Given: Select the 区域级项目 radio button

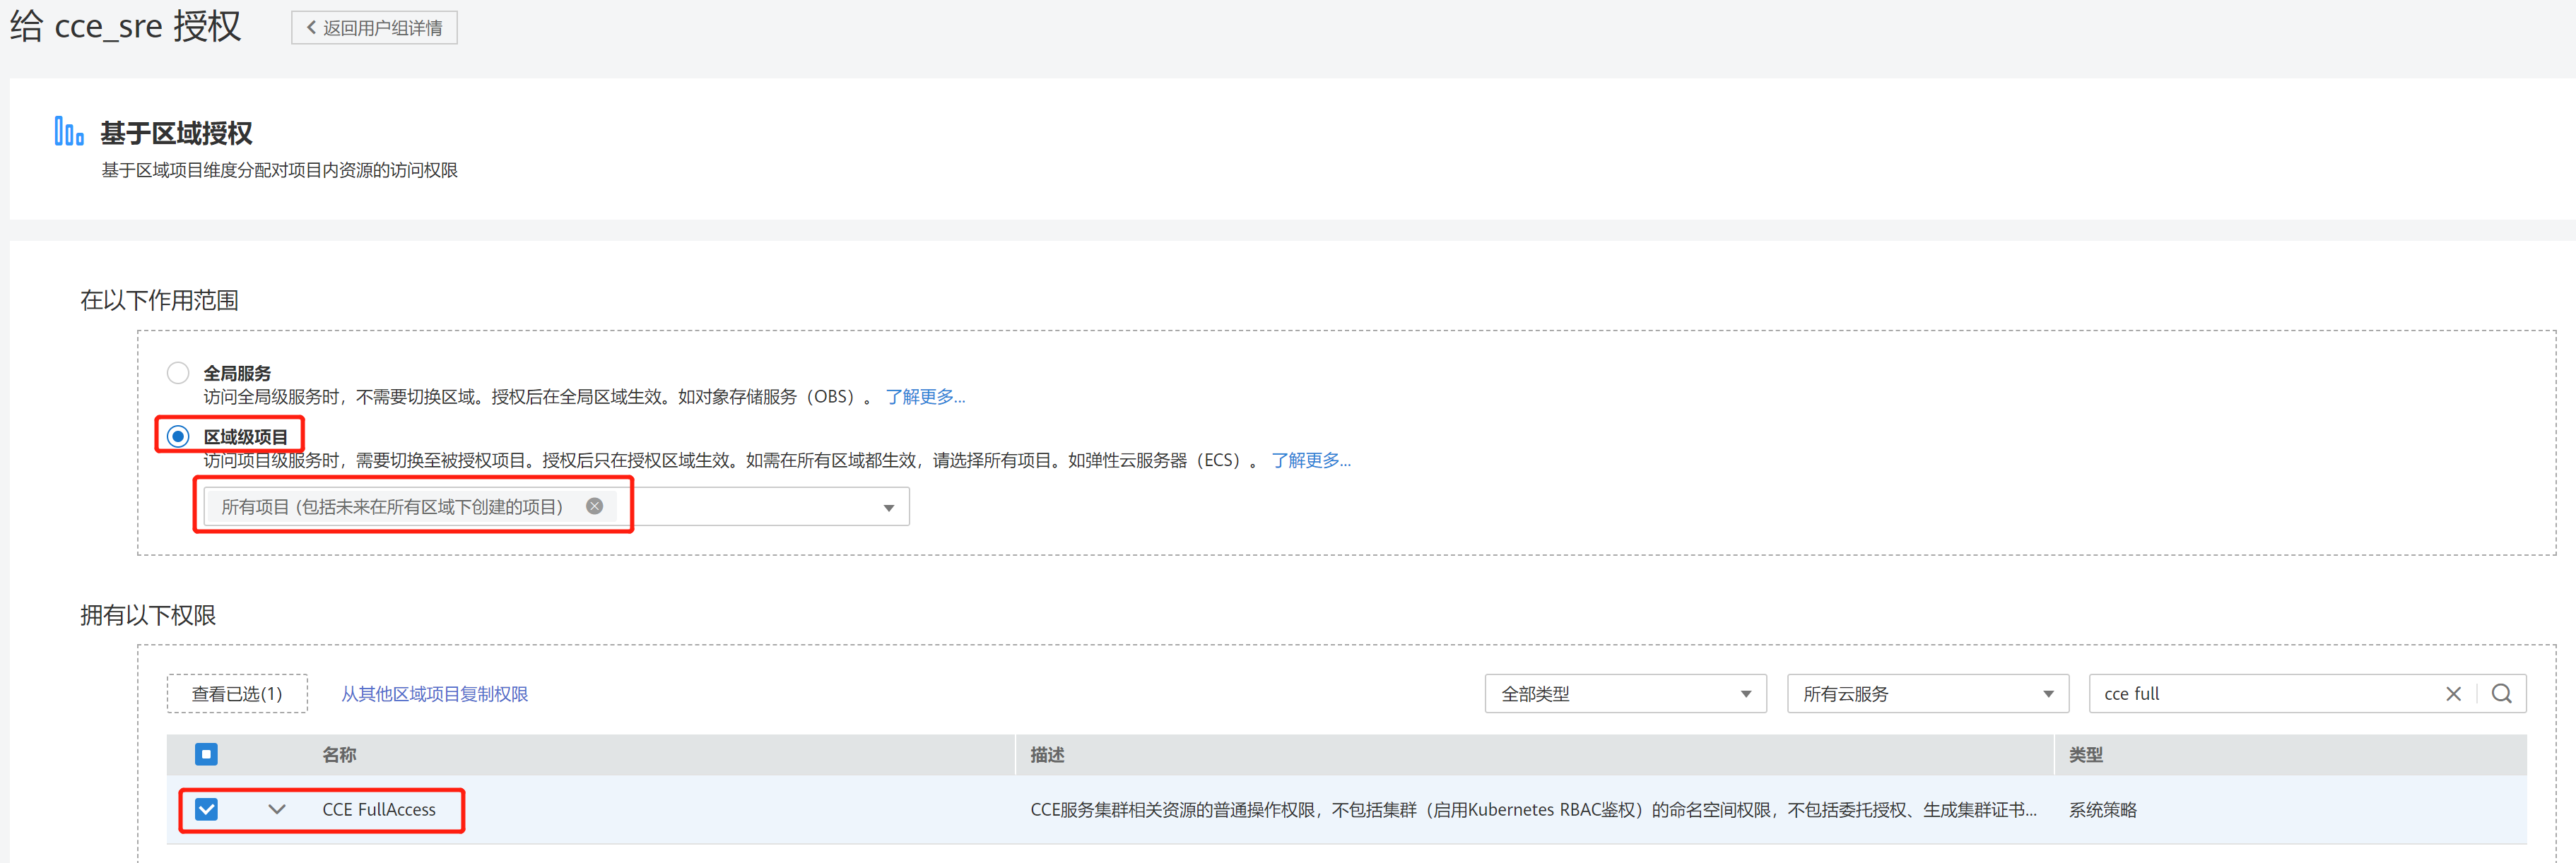Looking at the screenshot, I should 178,436.
